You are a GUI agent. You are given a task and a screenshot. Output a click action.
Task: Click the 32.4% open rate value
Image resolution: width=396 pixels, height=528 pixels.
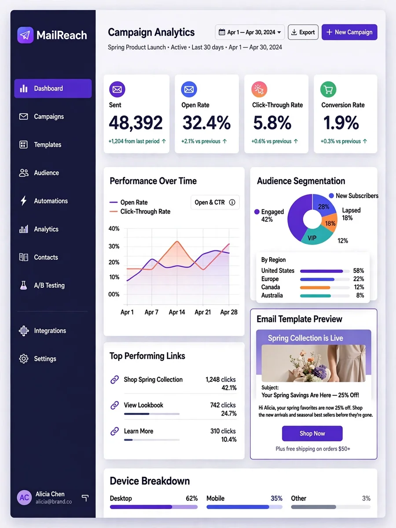[x=206, y=123]
